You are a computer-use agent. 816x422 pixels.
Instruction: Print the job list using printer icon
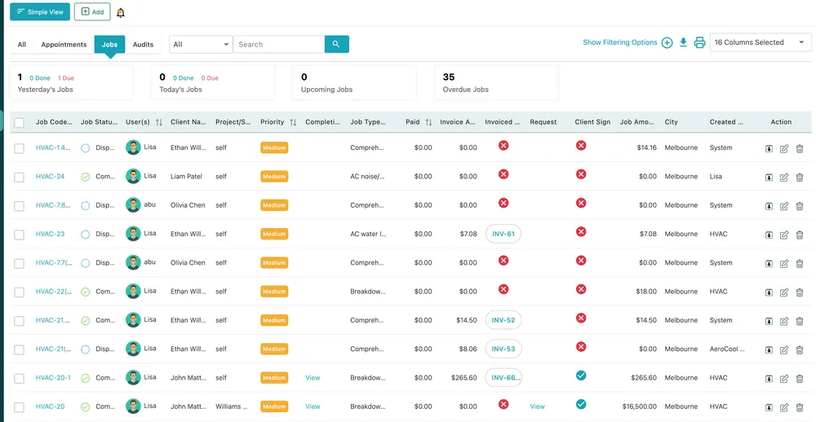(699, 42)
